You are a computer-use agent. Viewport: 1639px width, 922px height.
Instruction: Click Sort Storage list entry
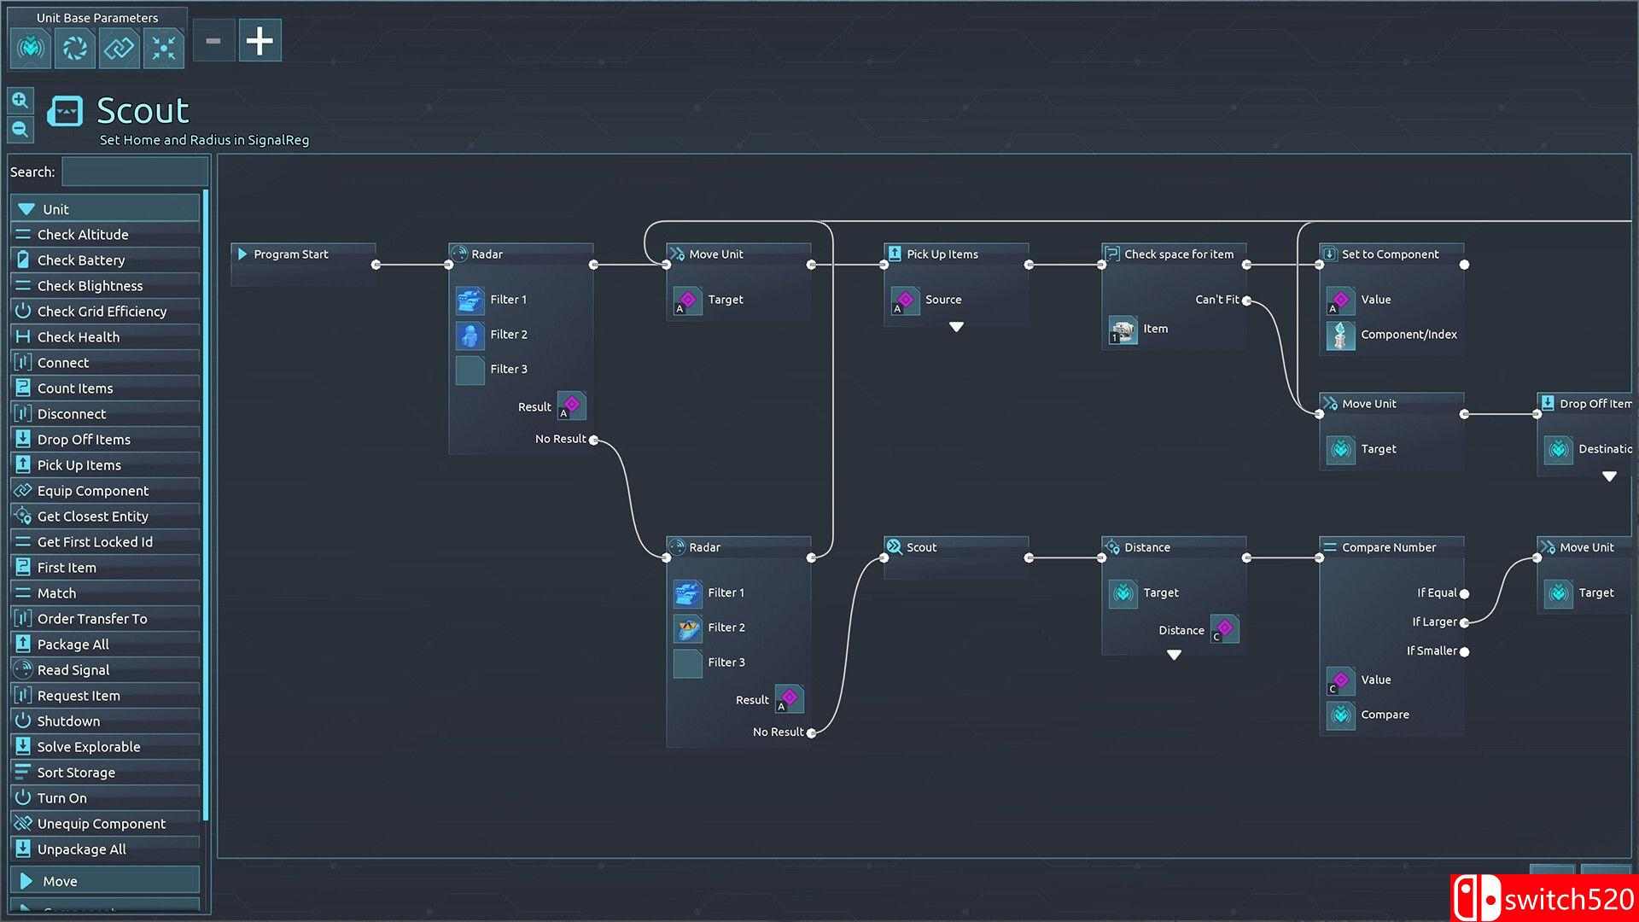click(x=105, y=772)
